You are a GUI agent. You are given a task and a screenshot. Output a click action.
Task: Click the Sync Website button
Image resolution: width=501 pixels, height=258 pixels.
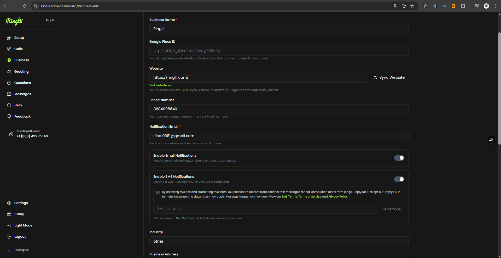[x=389, y=77]
